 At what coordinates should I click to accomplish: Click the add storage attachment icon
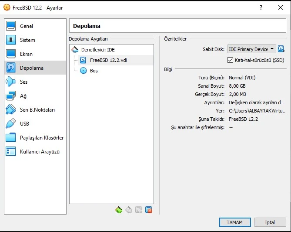[x=139, y=210]
